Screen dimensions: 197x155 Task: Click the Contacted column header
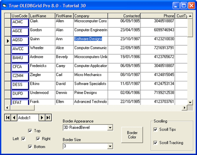124,16
